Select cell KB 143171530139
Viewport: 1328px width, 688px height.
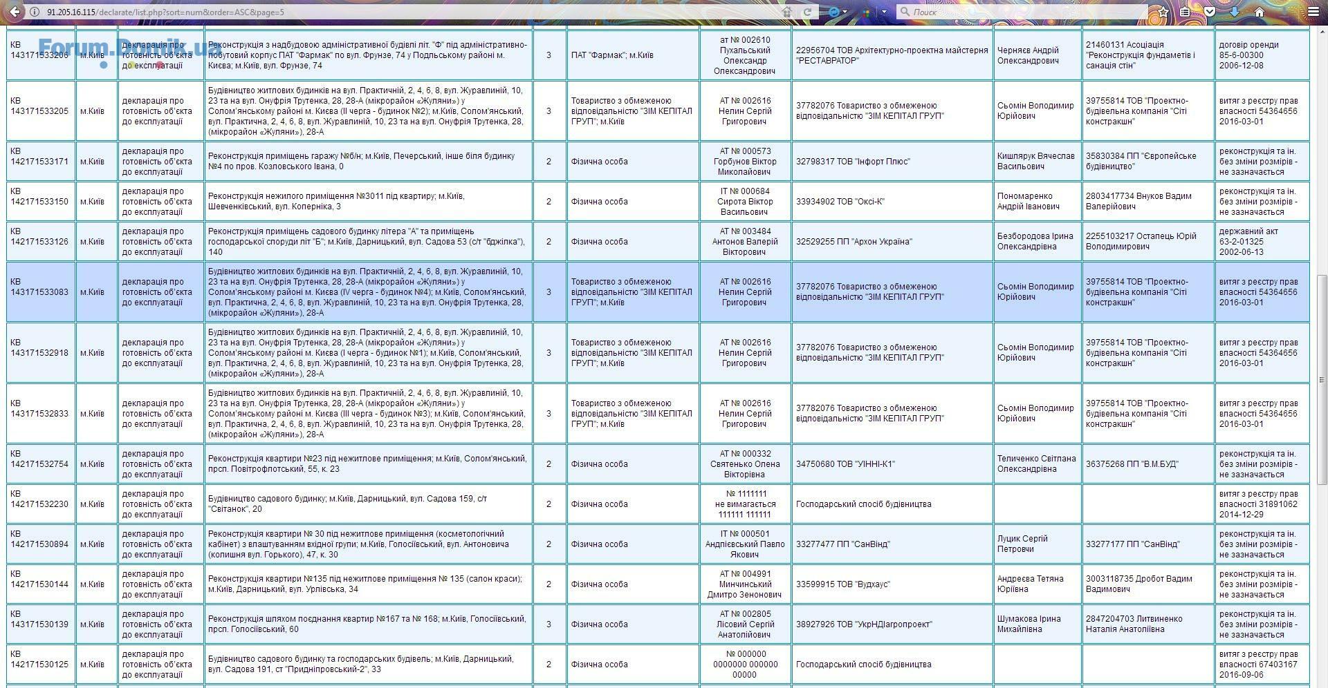click(x=41, y=624)
